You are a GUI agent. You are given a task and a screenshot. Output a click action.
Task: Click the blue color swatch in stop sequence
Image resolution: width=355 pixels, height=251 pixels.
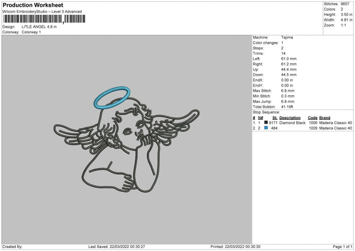[x=266, y=128]
